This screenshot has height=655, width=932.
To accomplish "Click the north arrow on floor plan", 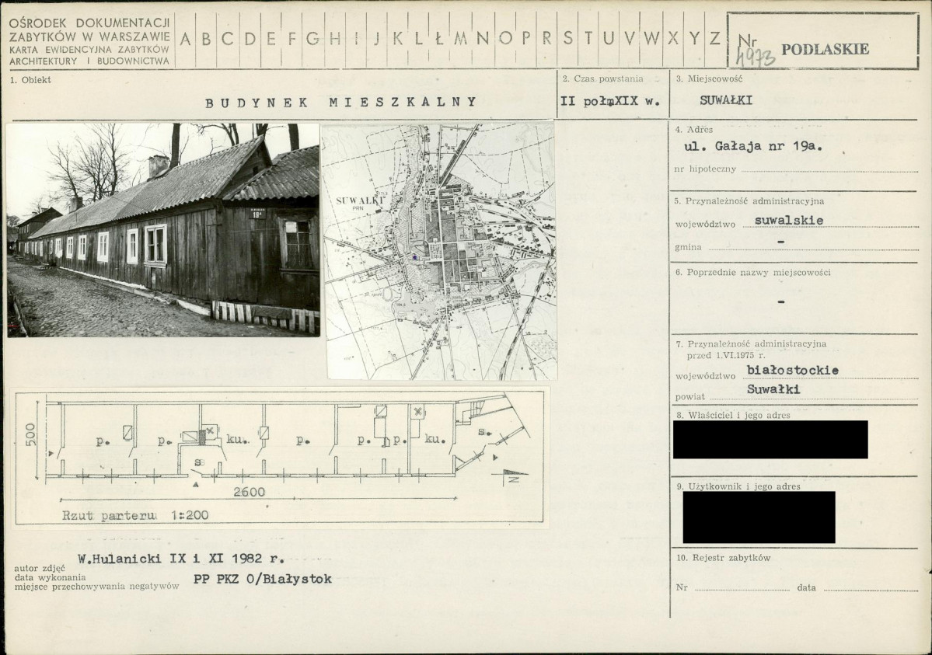I will click(512, 475).
